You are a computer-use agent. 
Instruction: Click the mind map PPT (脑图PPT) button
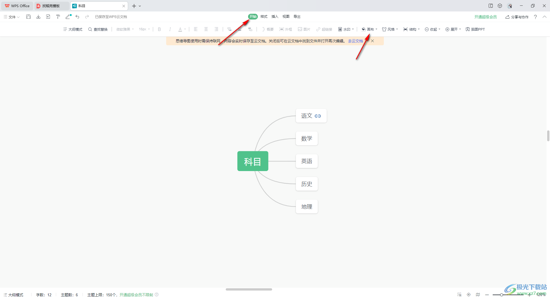pos(475,29)
